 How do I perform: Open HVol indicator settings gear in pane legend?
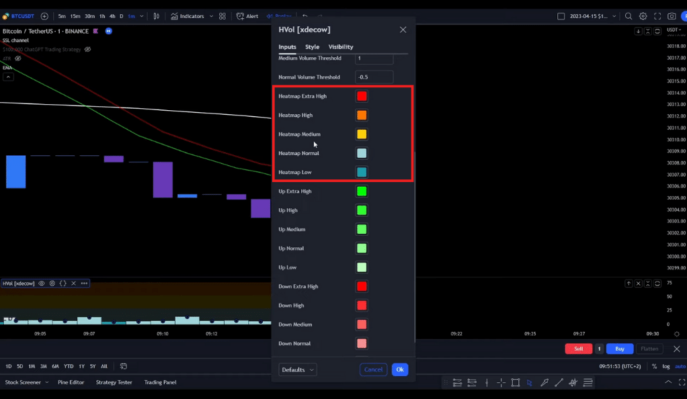tap(52, 283)
